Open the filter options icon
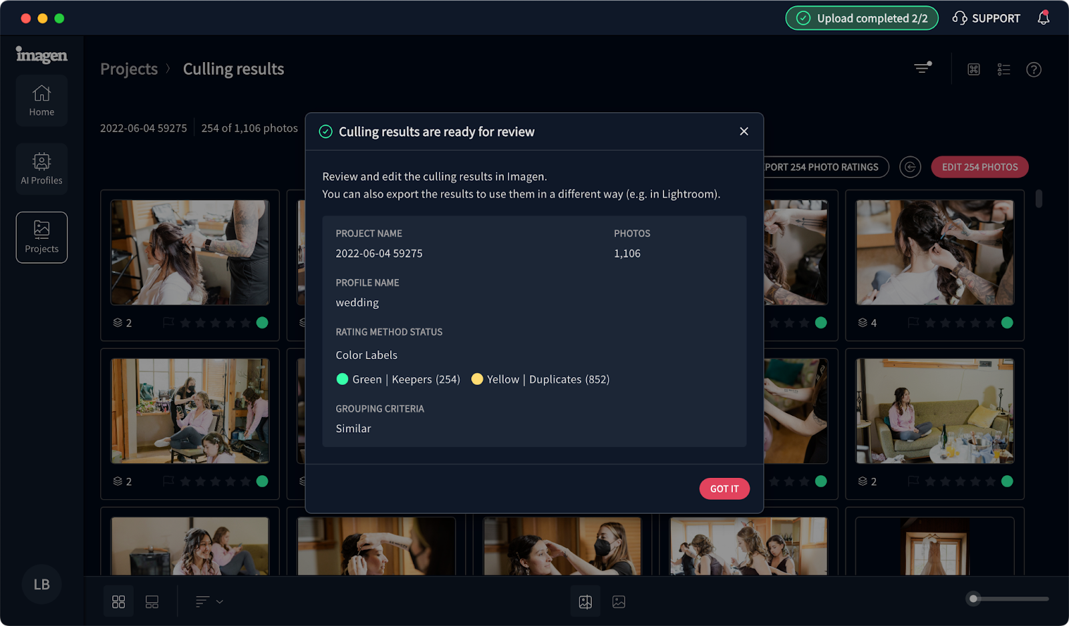The height and width of the screenshot is (626, 1069). [x=923, y=68]
